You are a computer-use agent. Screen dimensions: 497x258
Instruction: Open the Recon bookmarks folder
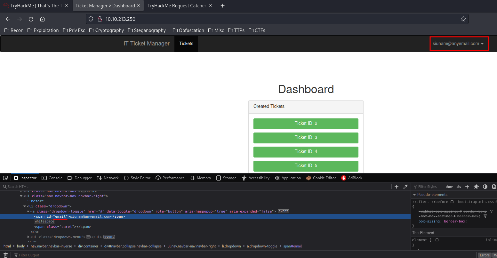click(x=14, y=30)
